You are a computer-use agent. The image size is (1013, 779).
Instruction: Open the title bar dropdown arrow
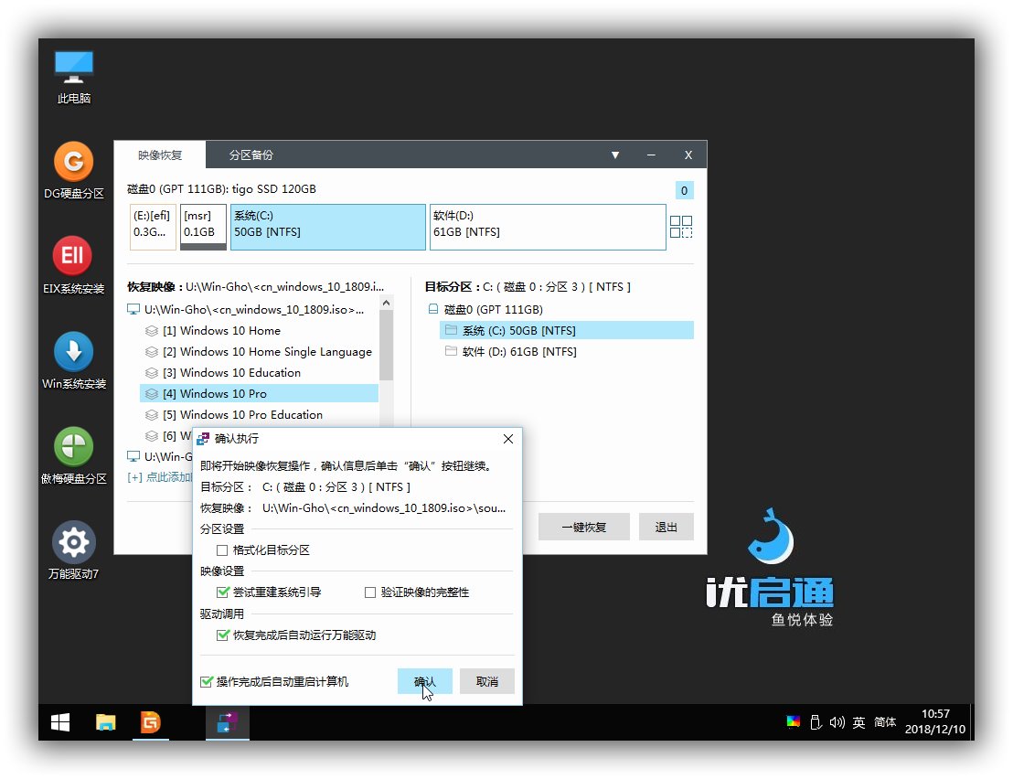pyautogui.click(x=615, y=155)
